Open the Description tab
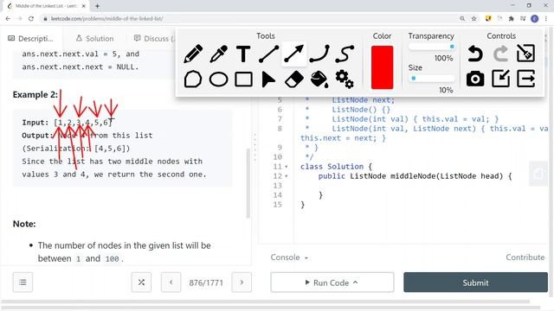Image resolution: width=554 pixels, height=311 pixels. point(31,38)
